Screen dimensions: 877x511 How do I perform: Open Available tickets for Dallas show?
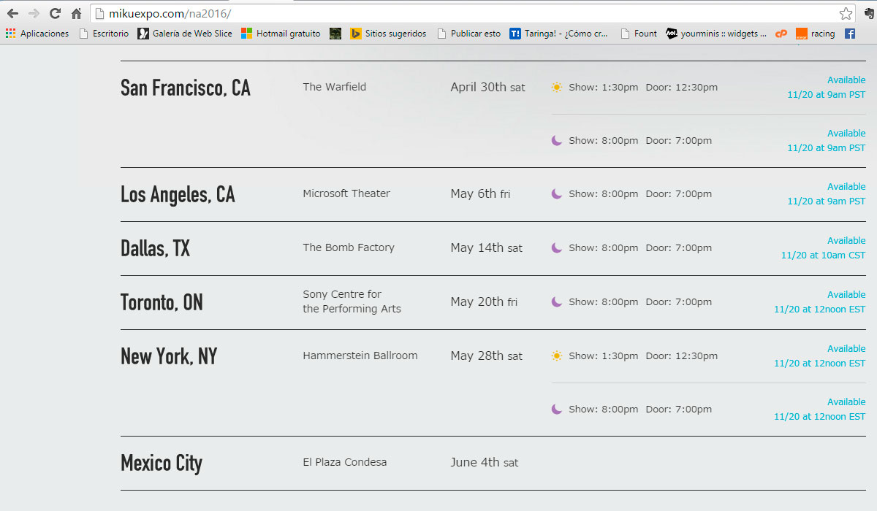pyautogui.click(x=846, y=241)
